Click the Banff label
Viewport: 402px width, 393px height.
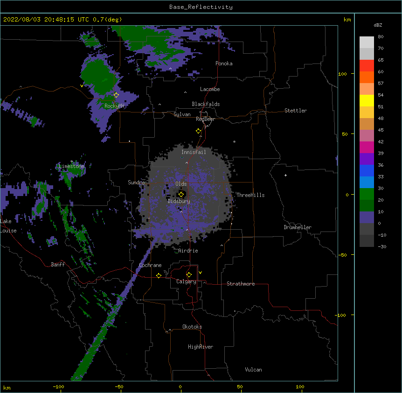click(58, 265)
